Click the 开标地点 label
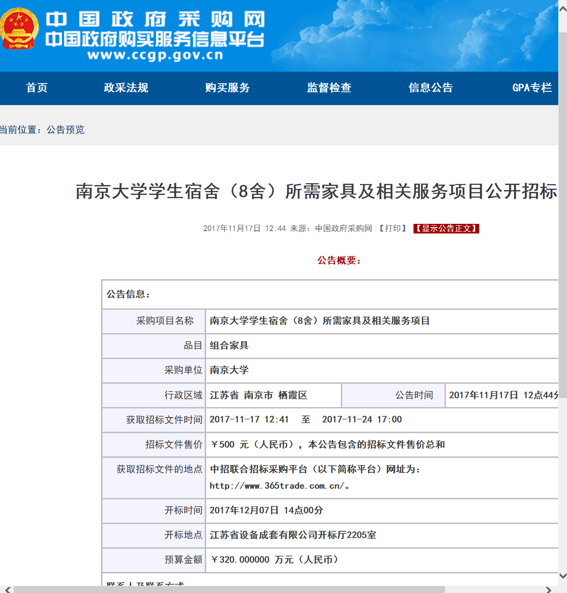The image size is (567, 593). 183,535
